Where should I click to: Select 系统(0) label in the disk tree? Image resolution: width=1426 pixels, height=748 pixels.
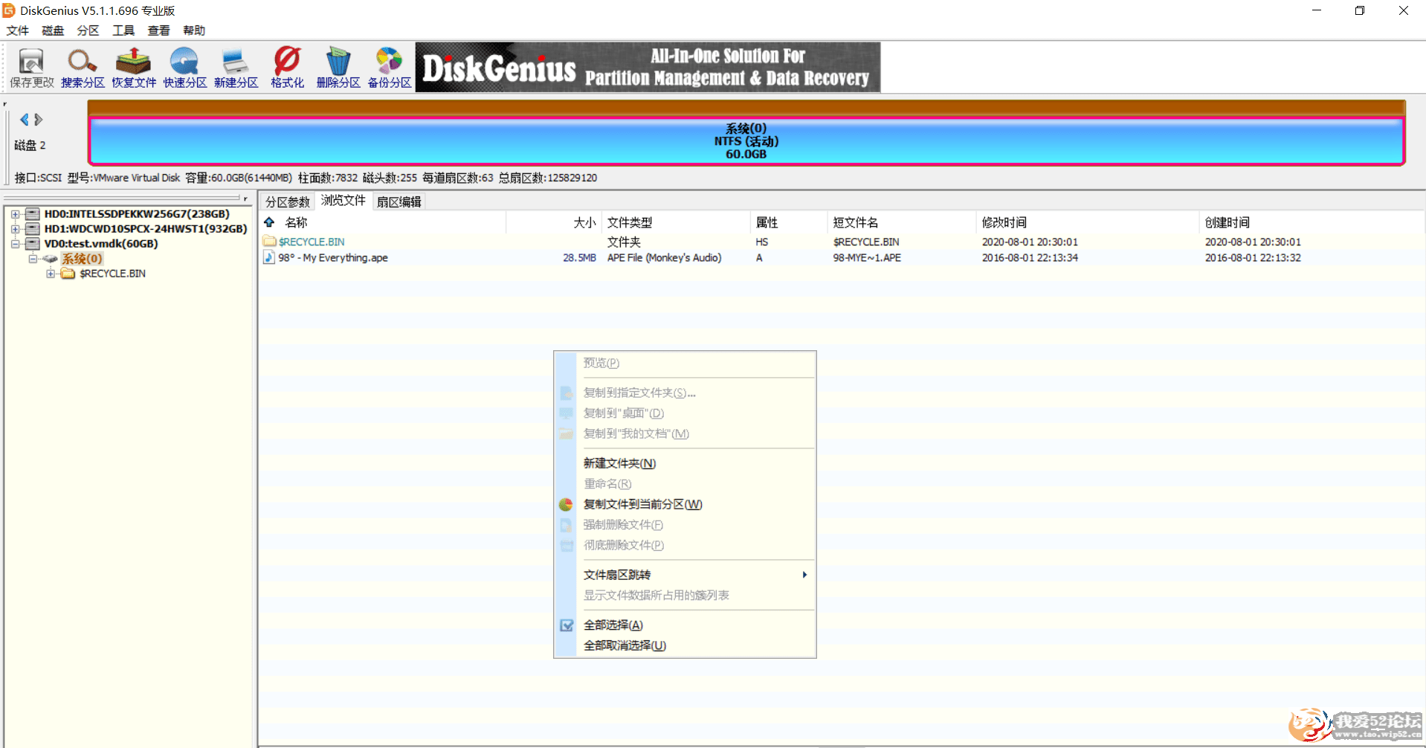(x=82, y=259)
